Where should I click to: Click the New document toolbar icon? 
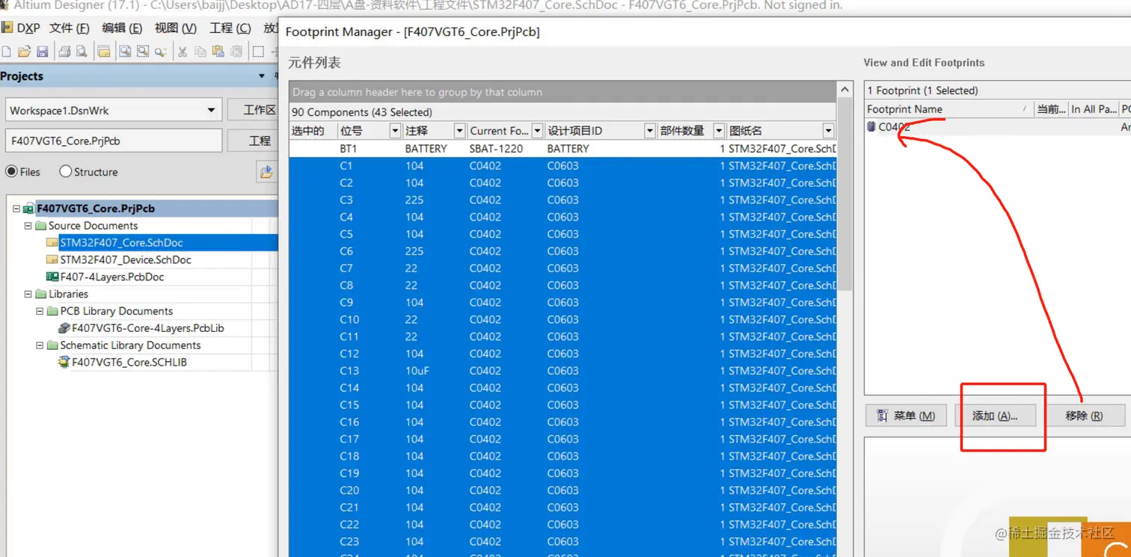coord(7,52)
